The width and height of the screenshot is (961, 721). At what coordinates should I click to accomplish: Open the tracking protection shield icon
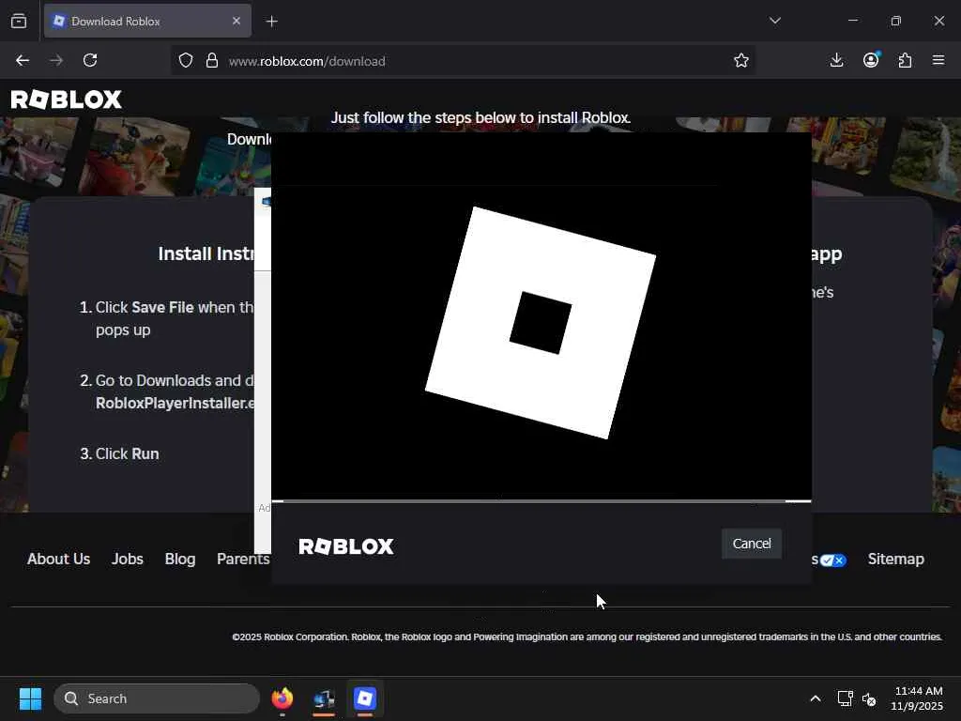click(x=186, y=60)
